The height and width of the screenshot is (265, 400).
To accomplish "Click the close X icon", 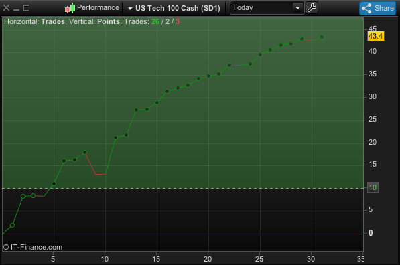I will [7, 8].
